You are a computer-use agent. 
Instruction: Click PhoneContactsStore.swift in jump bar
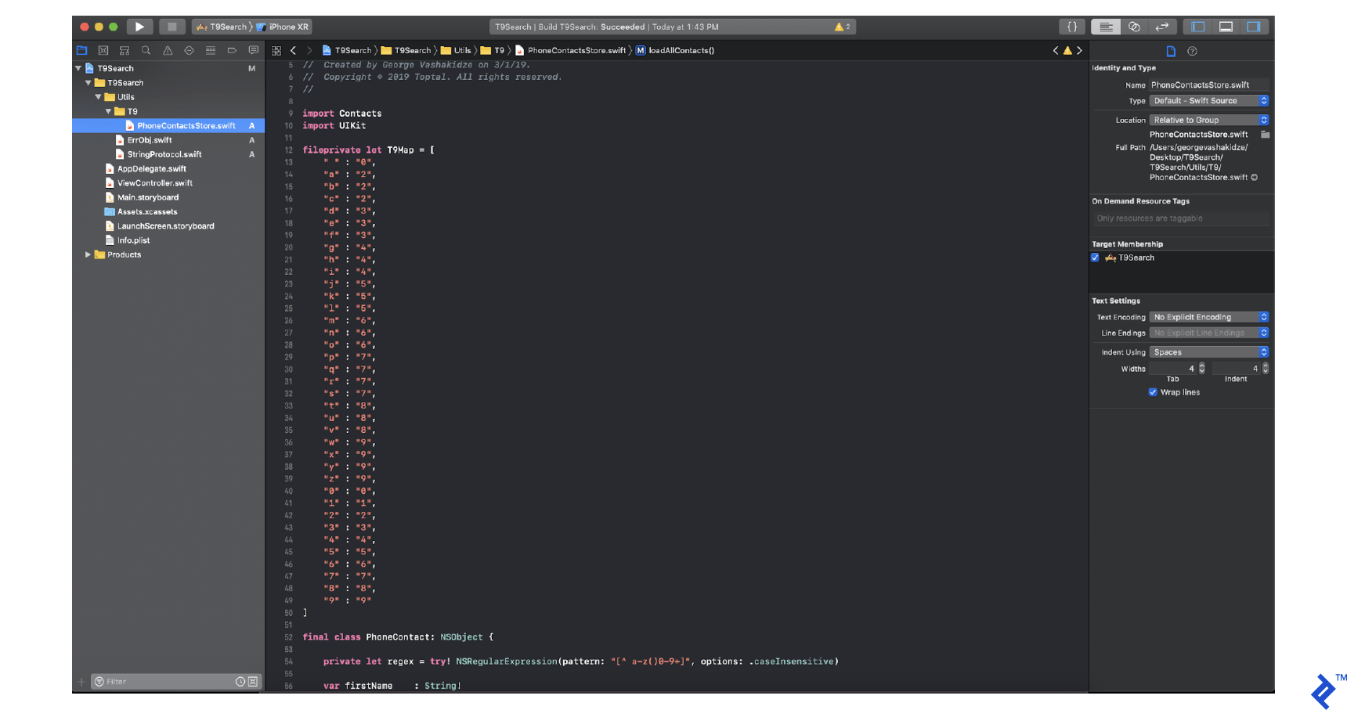pyautogui.click(x=570, y=50)
